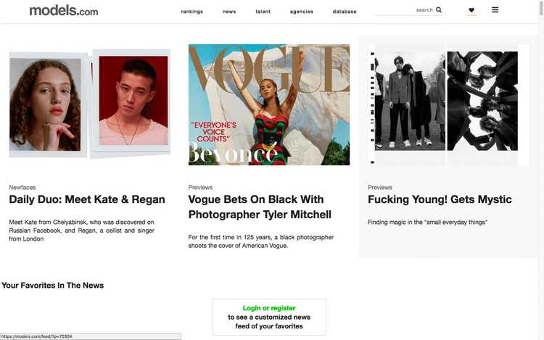Open the Daily Duo: Meet Kate & Regan headline

coord(87,199)
